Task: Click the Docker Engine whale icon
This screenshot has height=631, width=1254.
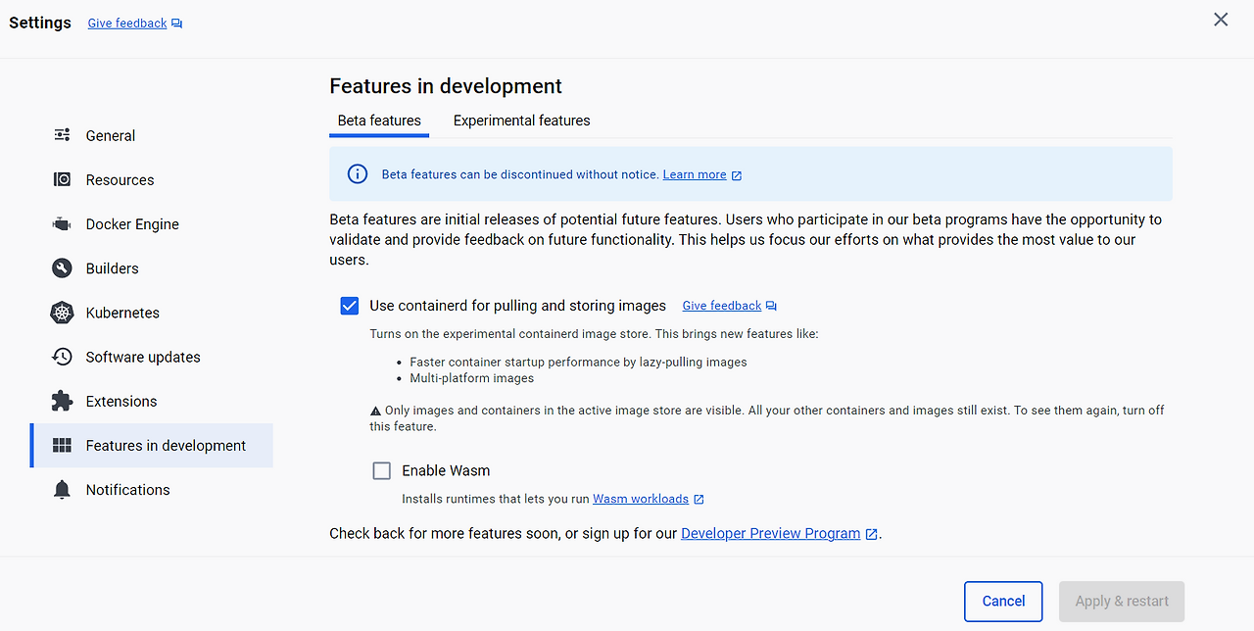Action: (62, 224)
